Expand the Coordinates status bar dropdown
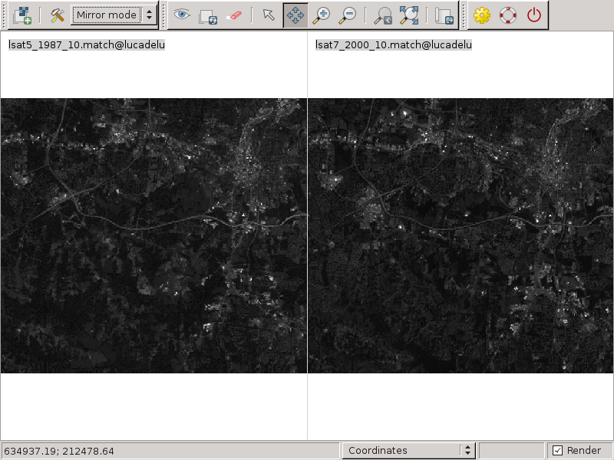614x460 pixels. (409, 451)
